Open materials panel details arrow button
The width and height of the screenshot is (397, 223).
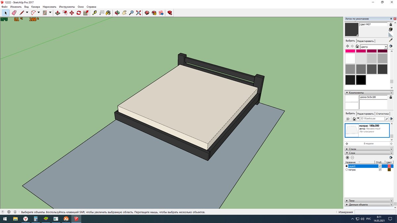391,46
